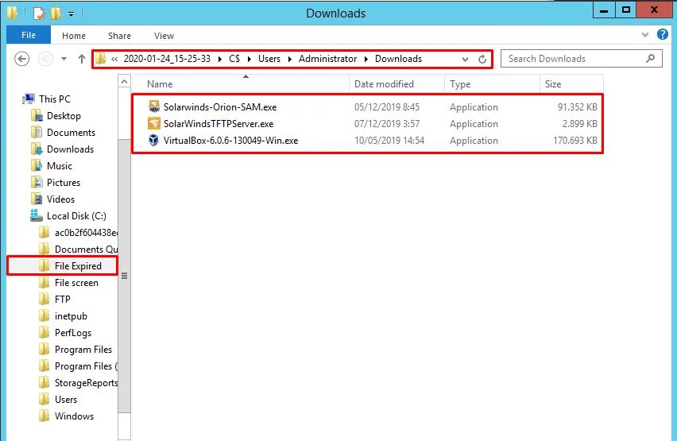Viewport: 677px width, 441px height.
Task: Click the Solarwinds-Orion-SAM.exe file name
Action: tap(220, 107)
